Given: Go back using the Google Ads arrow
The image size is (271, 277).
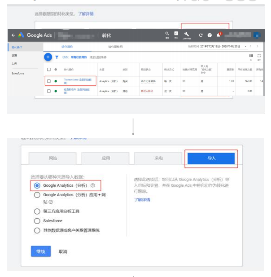Looking at the screenshot, I should 13,35.
